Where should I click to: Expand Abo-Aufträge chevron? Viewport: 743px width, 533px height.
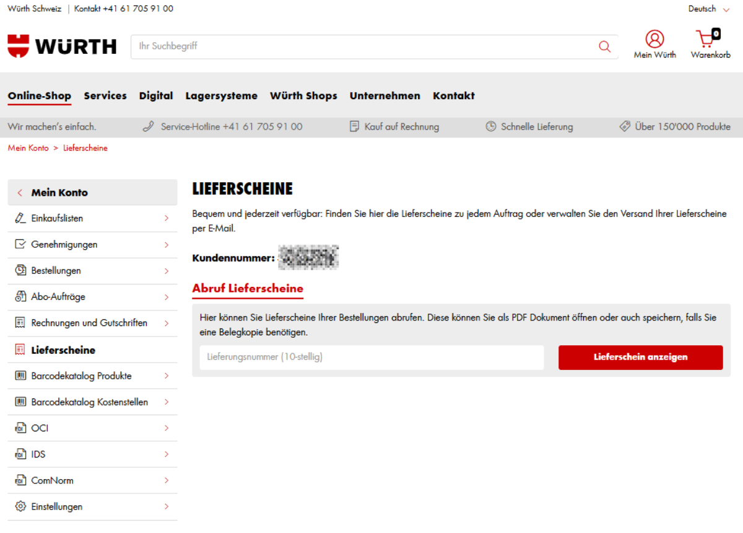(x=167, y=296)
